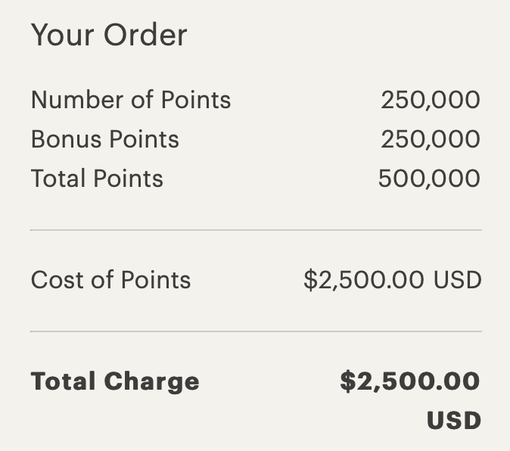Click USD next to Cost of Points amount
510x451 pixels.
point(458,280)
